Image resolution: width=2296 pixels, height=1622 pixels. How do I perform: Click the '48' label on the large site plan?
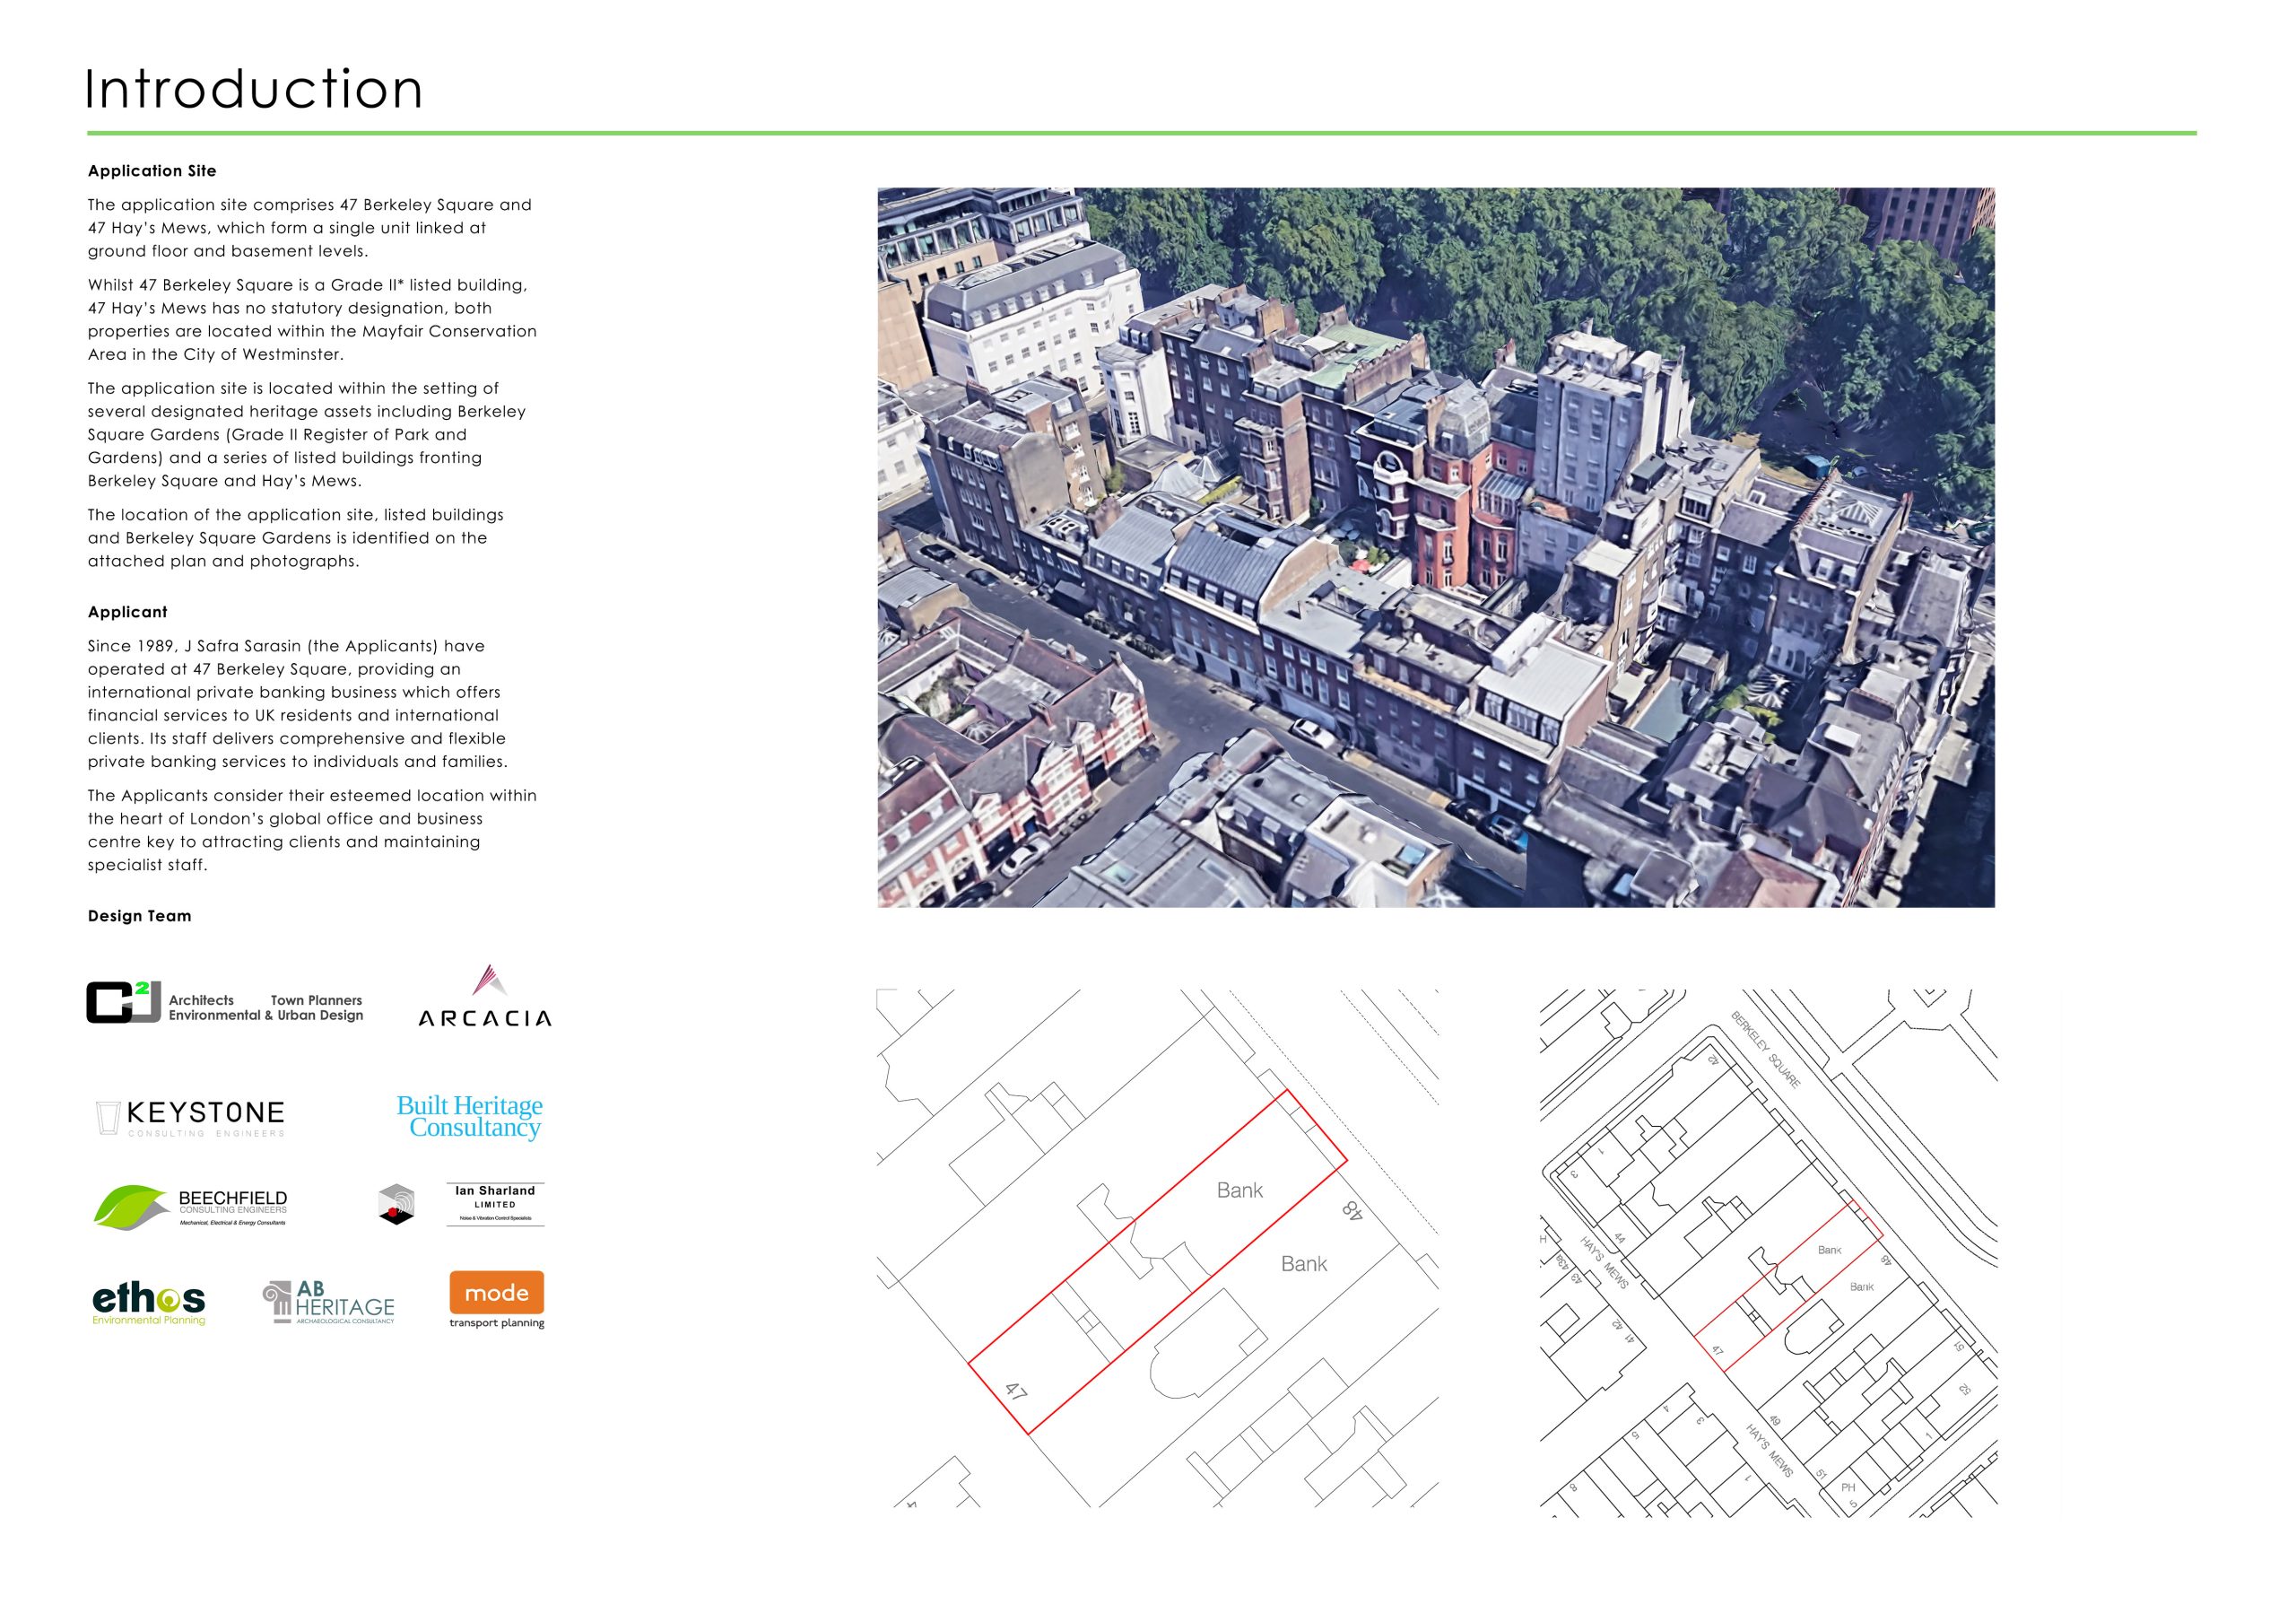click(x=1352, y=1211)
